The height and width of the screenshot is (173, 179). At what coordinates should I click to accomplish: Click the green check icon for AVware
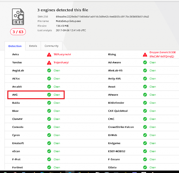tap(145, 95)
